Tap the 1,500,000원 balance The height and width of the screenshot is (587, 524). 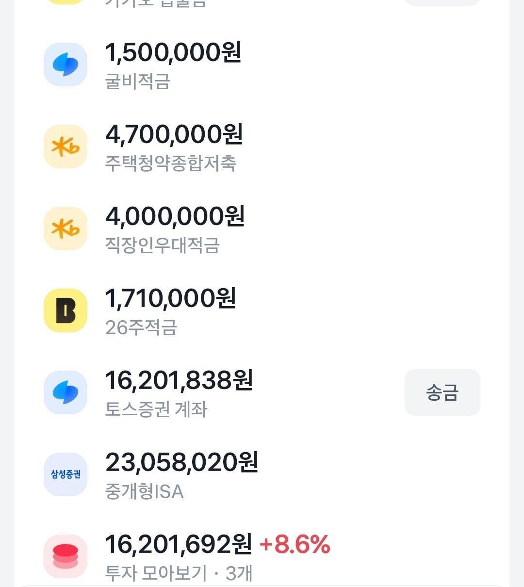(x=173, y=52)
